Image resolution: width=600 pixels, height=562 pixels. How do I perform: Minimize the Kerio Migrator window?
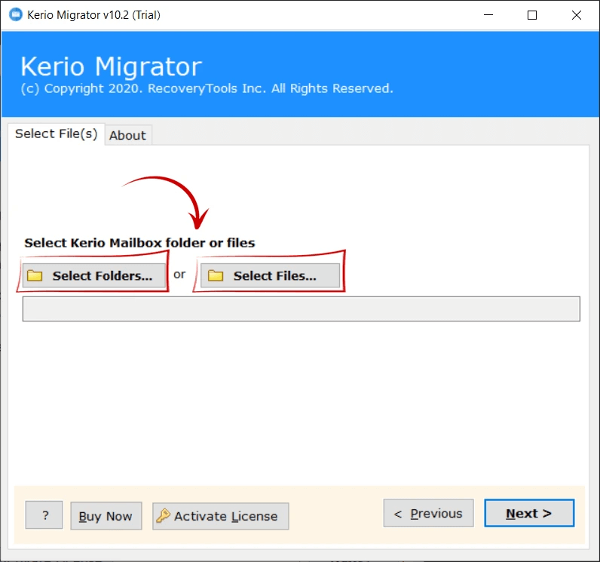pyautogui.click(x=488, y=15)
